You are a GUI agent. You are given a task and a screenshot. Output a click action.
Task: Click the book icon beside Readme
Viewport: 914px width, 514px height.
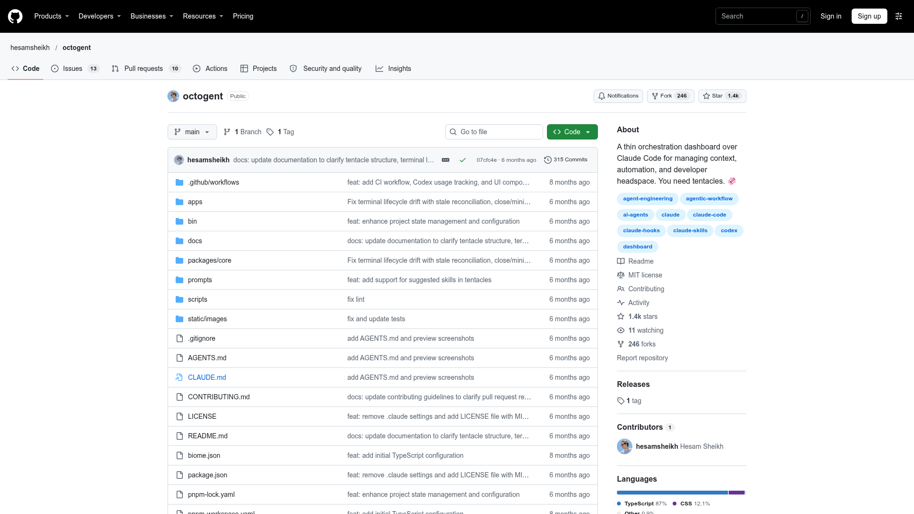tap(621, 261)
